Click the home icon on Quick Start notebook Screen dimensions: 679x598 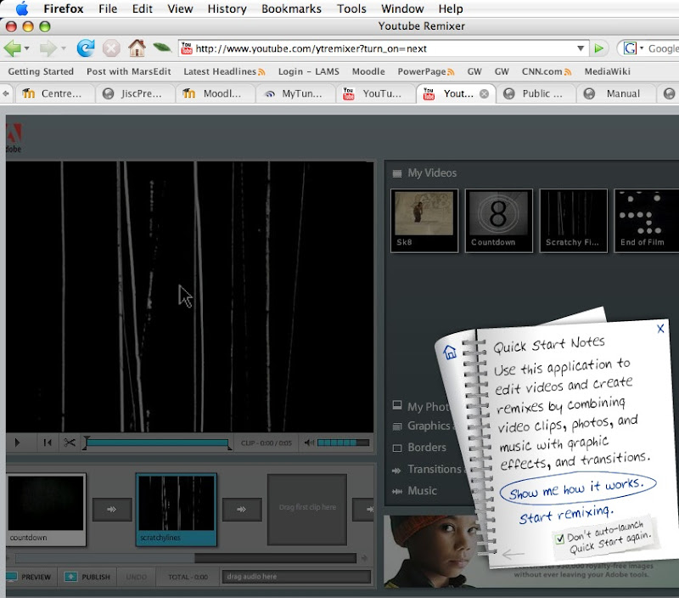(x=450, y=352)
